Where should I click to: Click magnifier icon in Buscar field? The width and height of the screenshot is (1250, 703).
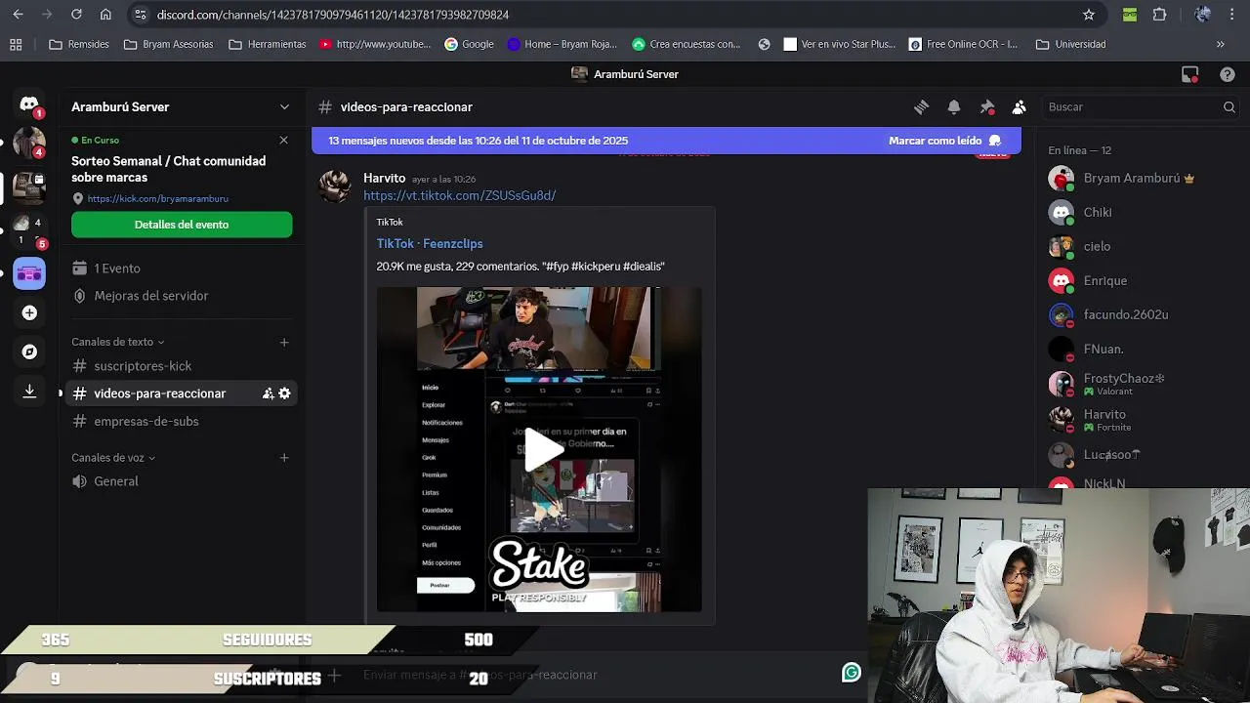(x=1229, y=106)
